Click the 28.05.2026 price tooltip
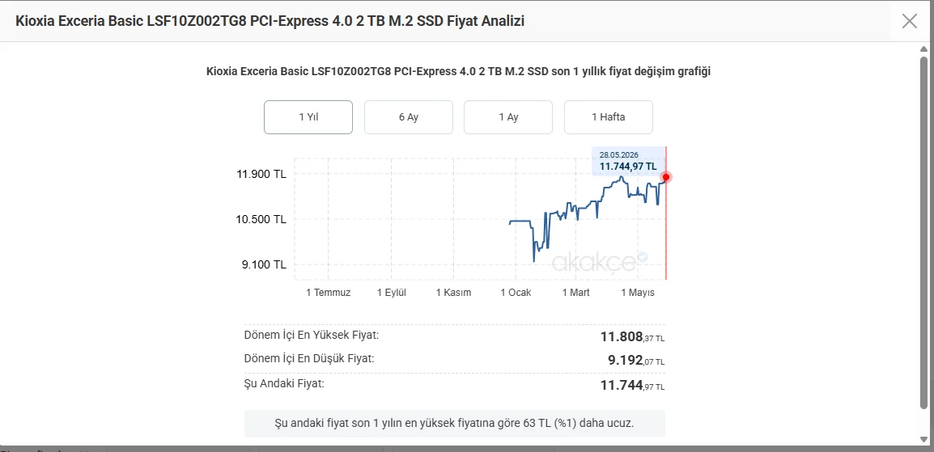 pos(628,161)
